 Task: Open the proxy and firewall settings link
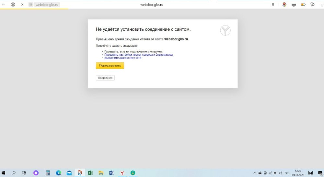[x=138, y=55]
